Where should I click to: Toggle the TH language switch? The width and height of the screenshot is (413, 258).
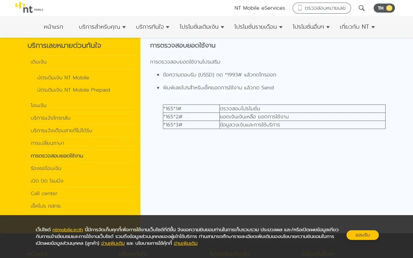pyautogui.click(x=384, y=8)
